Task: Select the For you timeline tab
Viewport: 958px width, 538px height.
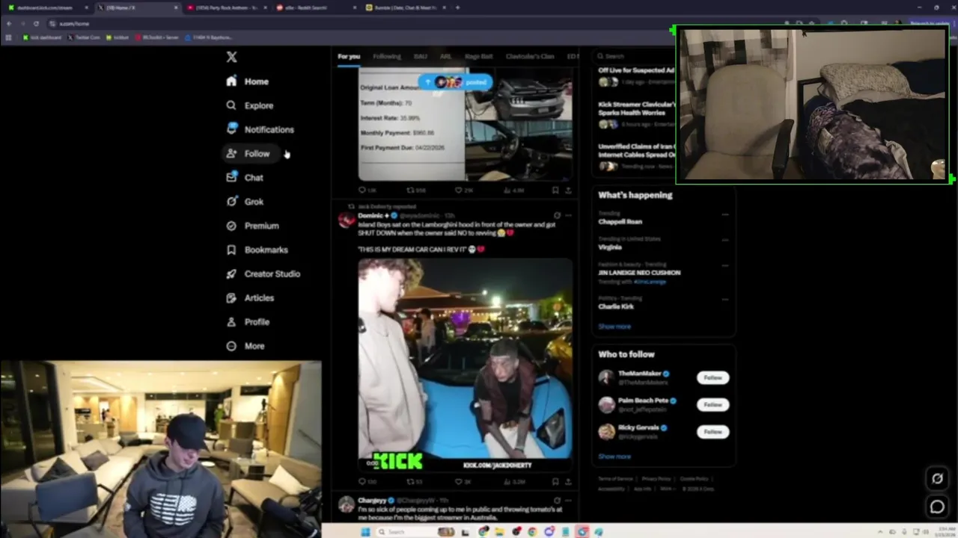Action: (349, 56)
